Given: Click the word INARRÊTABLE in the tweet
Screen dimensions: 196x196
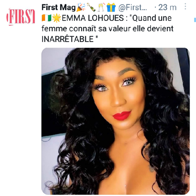Looking at the screenshot, I should click(67, 39).
